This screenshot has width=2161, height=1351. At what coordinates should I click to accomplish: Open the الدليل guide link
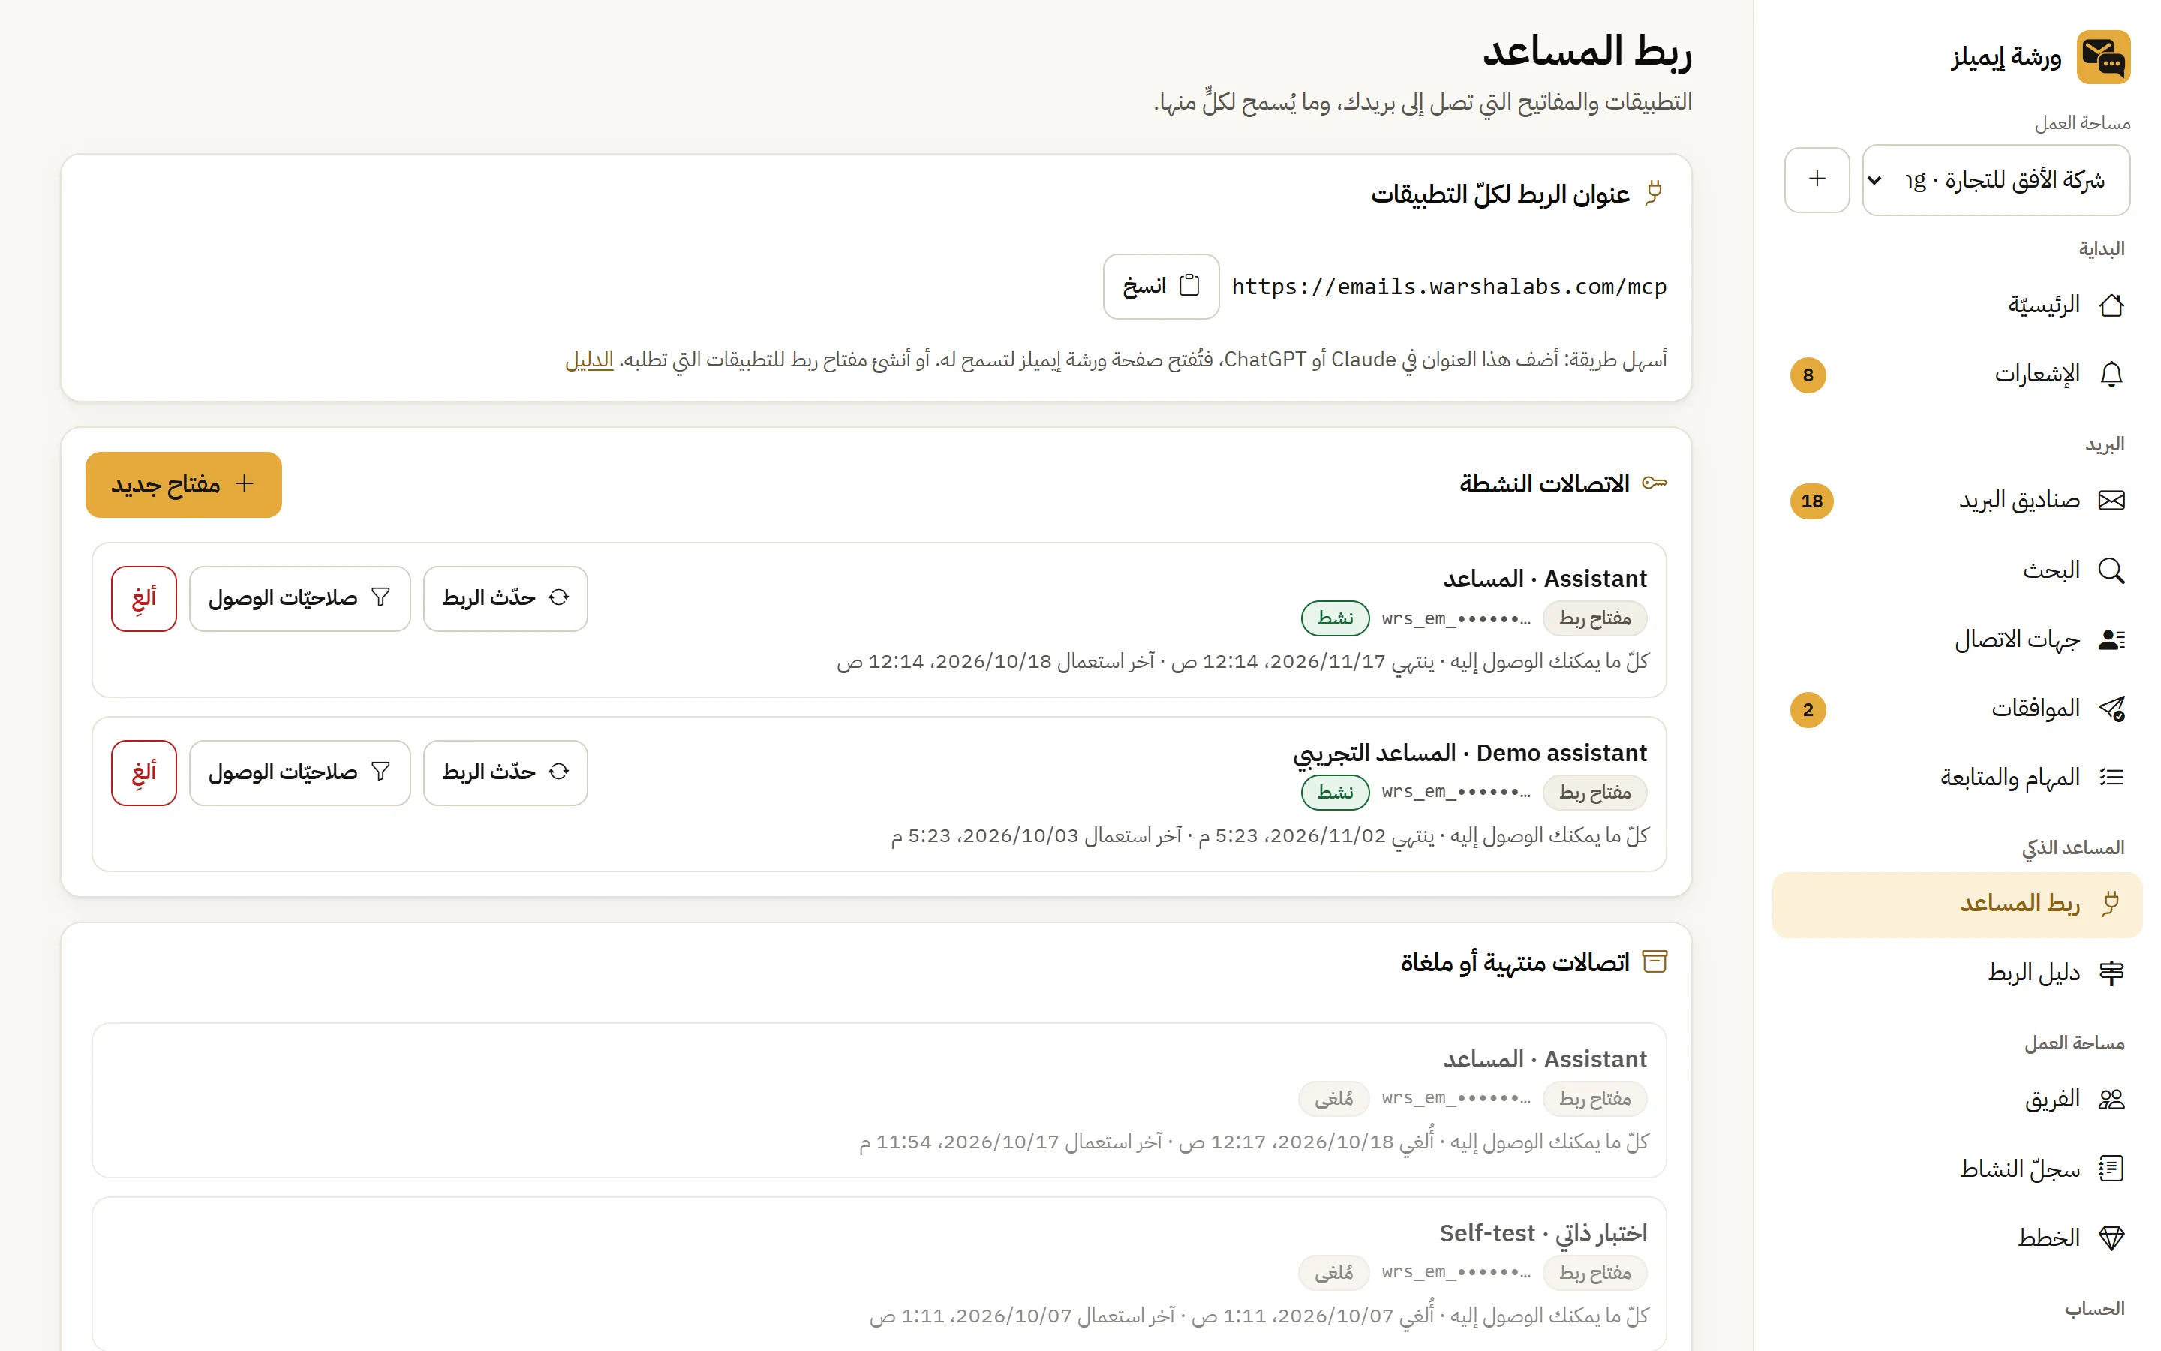tap(589, 360)
